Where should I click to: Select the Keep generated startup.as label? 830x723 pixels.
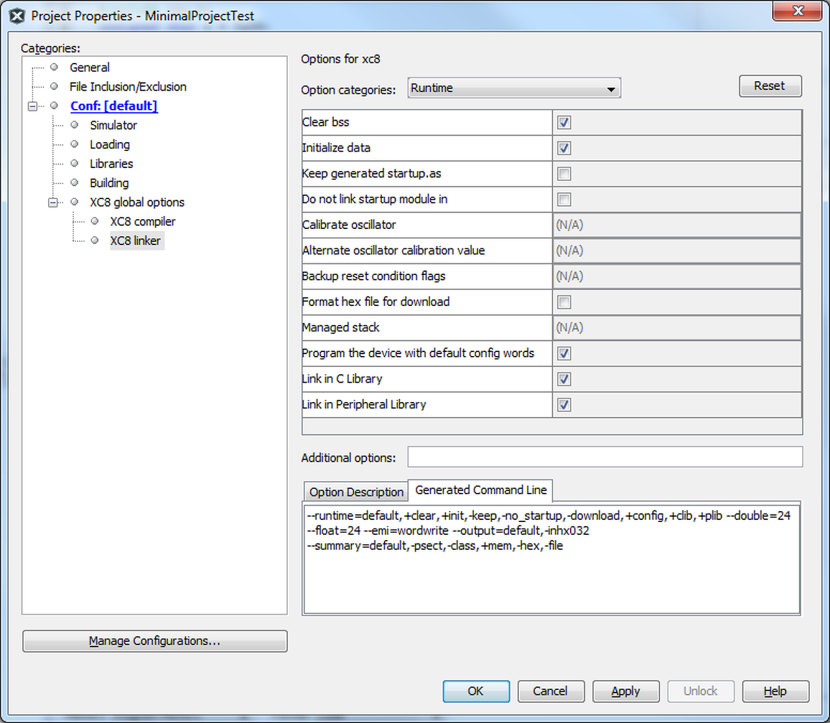(372, 173)
